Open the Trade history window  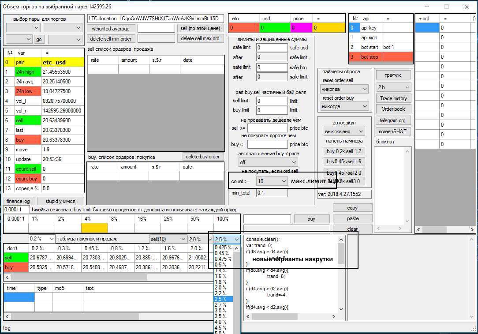[x=393, y=98]
